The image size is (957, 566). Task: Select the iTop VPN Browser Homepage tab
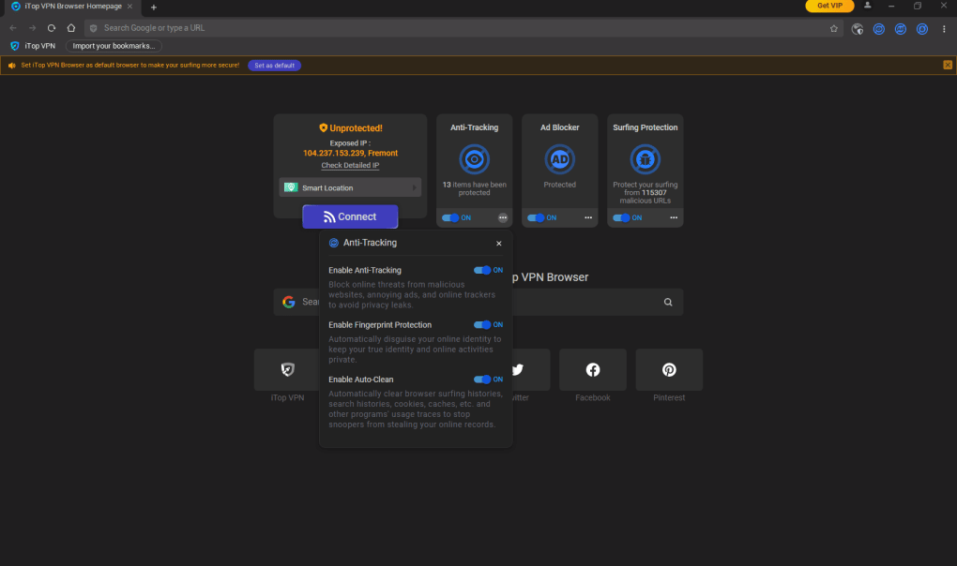click(x=71, y=7)
